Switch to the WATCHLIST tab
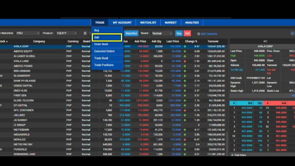The width and height of the screenshot is (295, 166). tap(148, 22)
